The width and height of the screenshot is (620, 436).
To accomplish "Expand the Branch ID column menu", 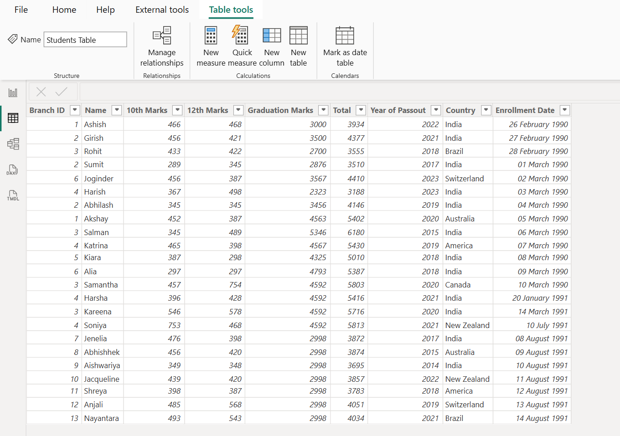I will (75, 110).
